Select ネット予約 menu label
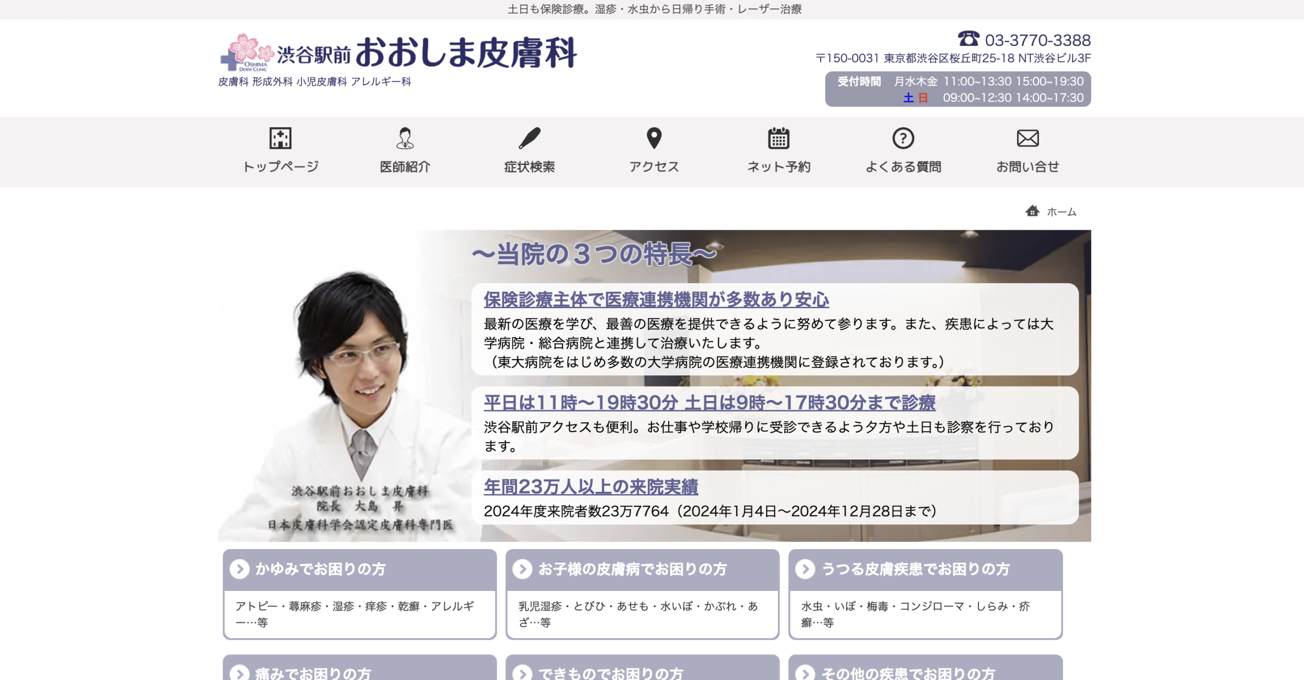 click(x=778, y=167)
